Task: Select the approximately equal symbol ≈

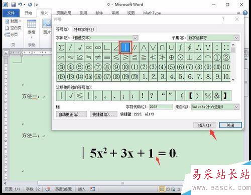Action: click(70, 57)
